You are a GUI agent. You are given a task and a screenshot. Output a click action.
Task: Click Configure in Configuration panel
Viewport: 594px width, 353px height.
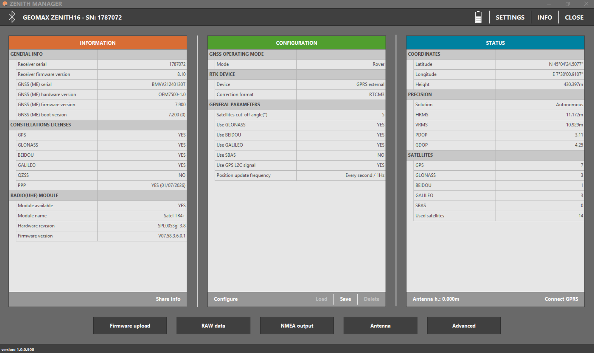[x=226, y=299]
